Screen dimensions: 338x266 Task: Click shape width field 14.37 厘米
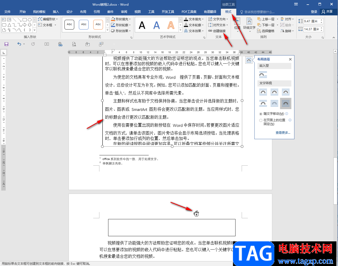(x=312, y=29)
